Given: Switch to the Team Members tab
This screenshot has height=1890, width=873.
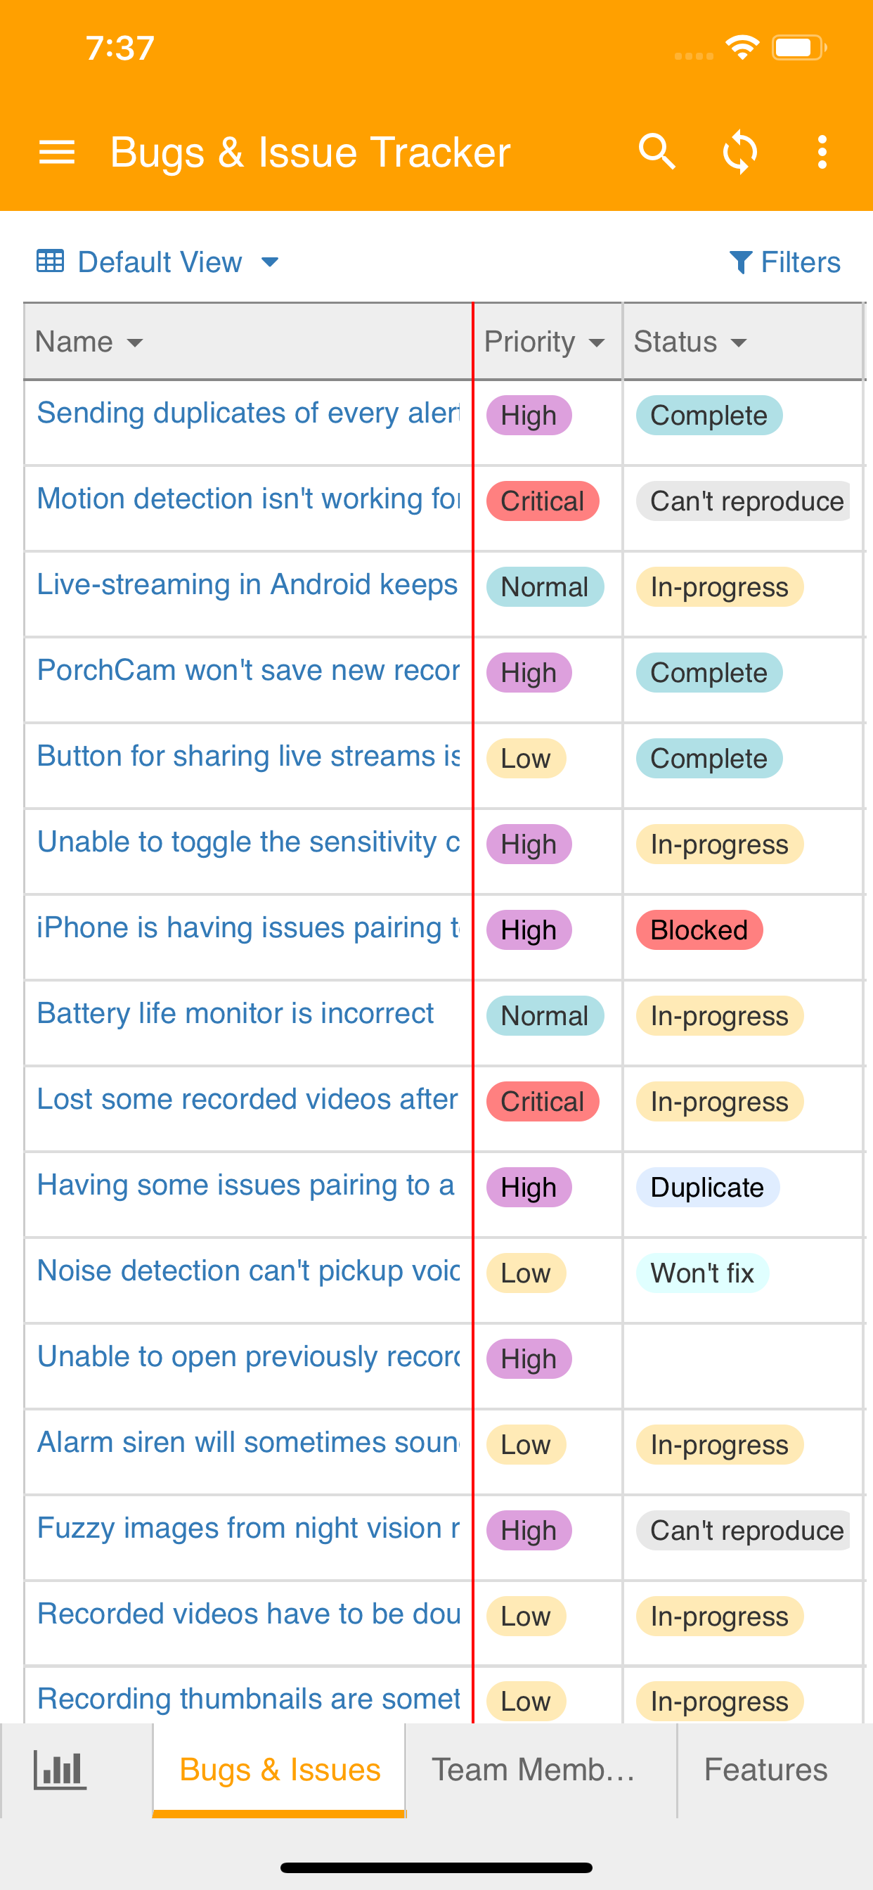Looking at the screenshot, I should point(535,1769).
